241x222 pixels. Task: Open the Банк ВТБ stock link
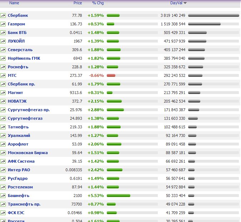[x=17, y=33]
